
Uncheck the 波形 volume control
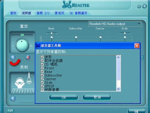click(x=42, y=57)
